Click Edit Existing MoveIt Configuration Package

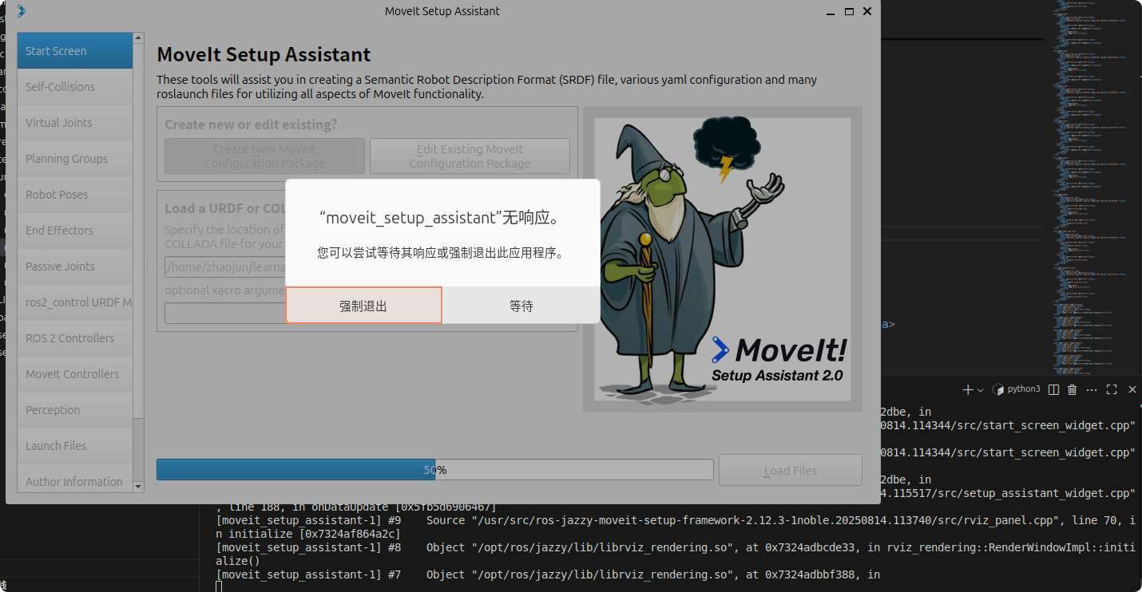click(x=470, y=156)
